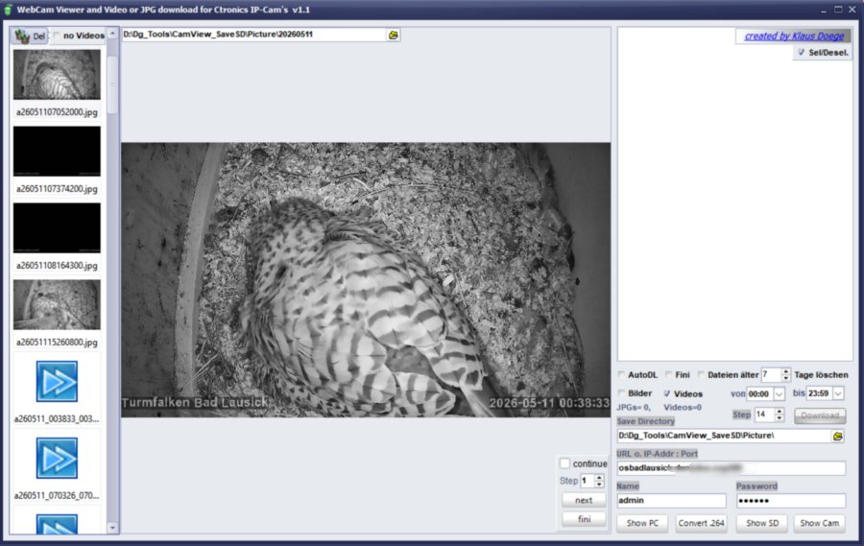864x546 pixels.
Task: Click the Save Directory path field
Action: (x=724, y=436)
